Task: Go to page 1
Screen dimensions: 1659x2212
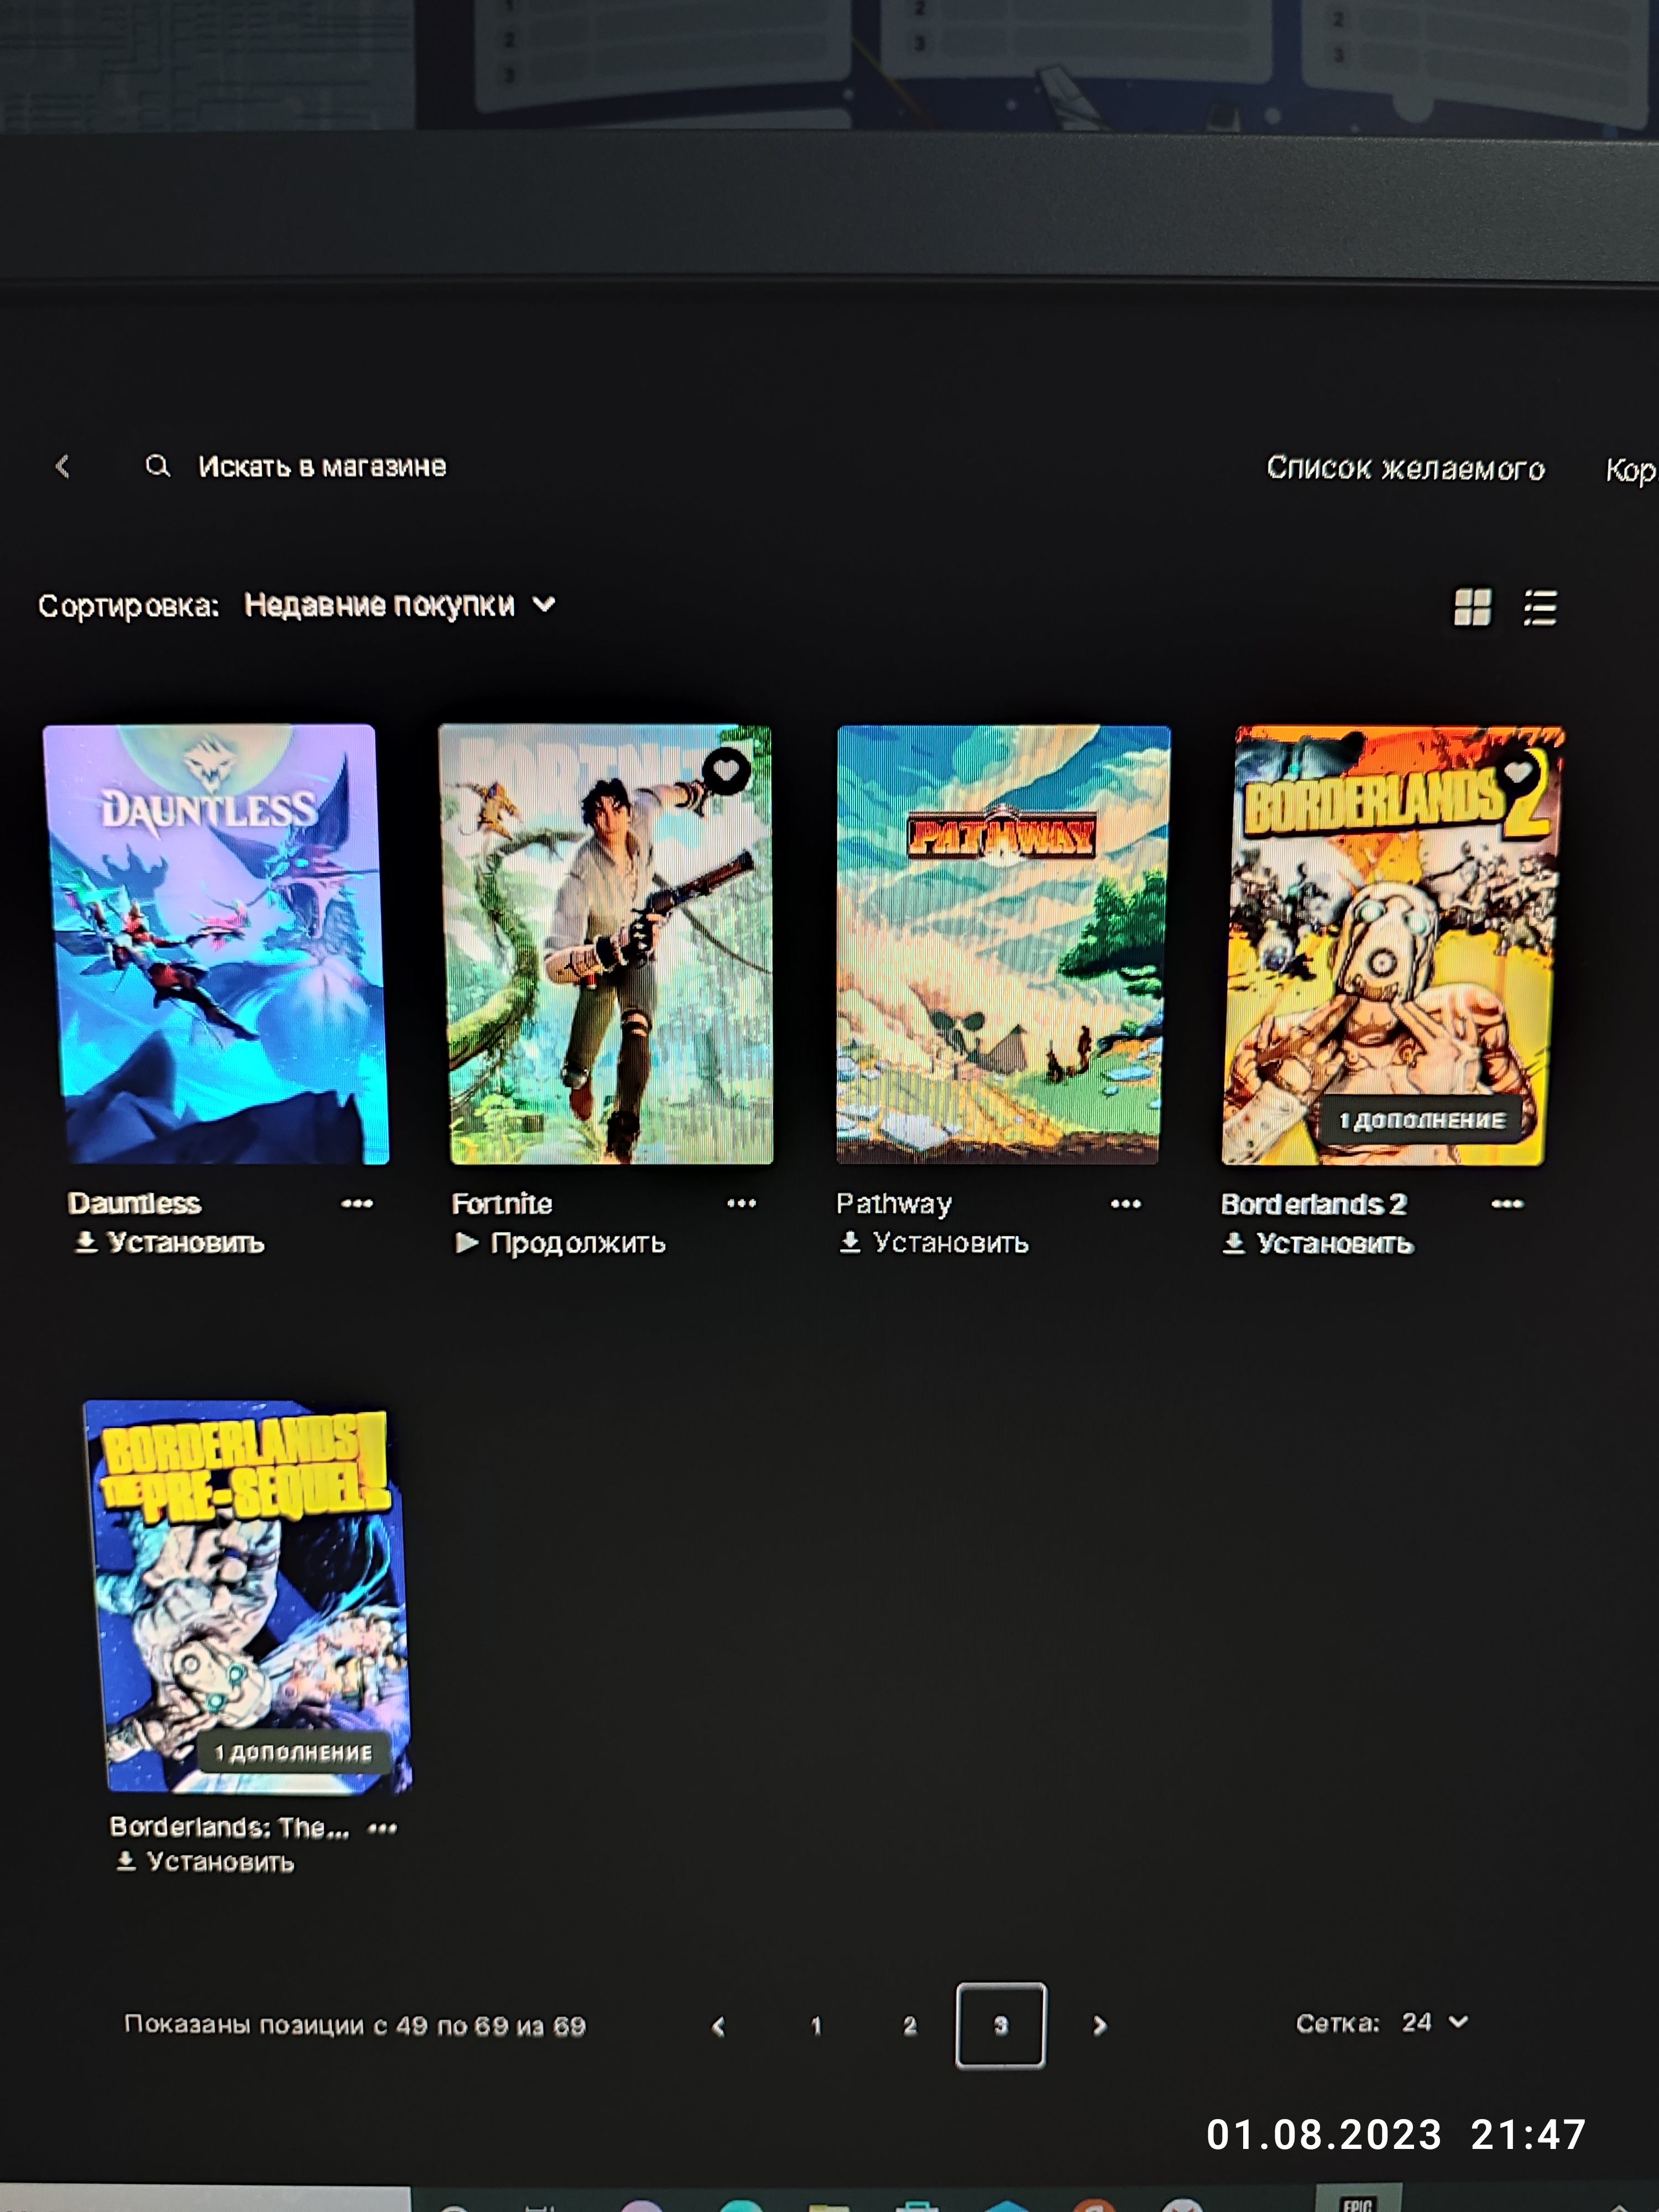Action: point(816,2026)
